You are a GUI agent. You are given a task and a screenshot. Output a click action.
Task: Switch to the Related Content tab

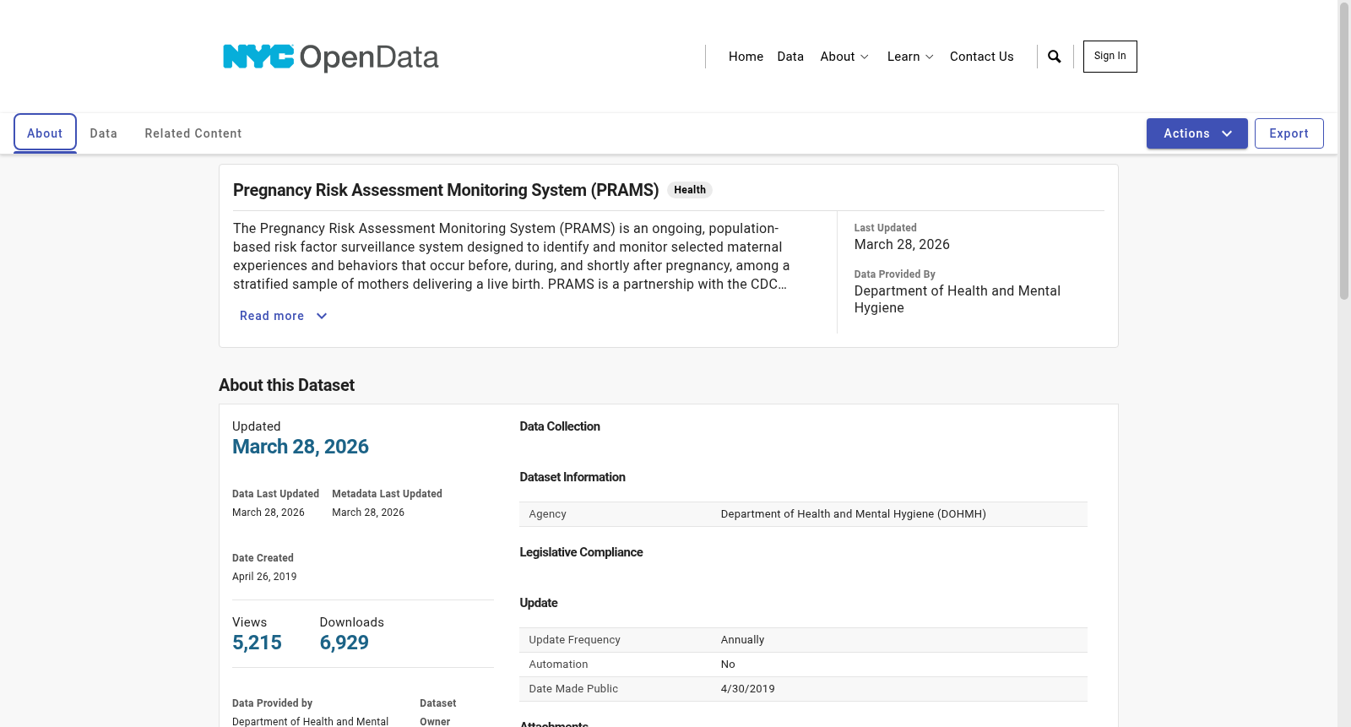click(x=193, y=133)
